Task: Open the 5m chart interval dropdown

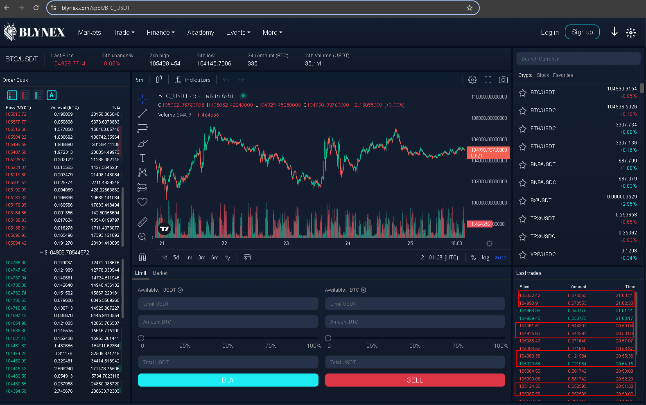Action: (140, 80)
